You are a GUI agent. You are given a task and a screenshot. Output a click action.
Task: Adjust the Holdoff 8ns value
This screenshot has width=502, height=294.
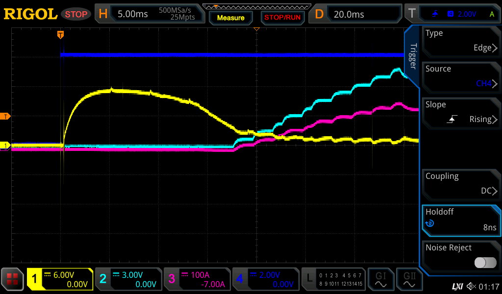coord(460,220)
